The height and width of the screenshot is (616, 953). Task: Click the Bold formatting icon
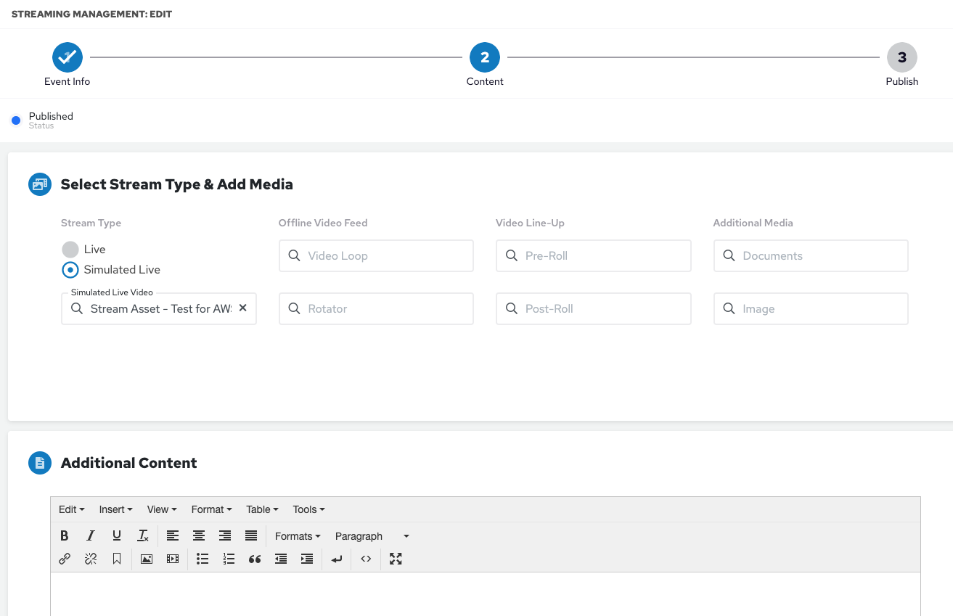tap(65, 536)
